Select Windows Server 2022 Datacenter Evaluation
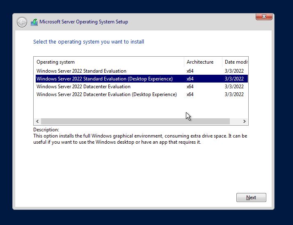Image resolution: width=293 pixels, height=225 pixels. [x=83, y=87]
